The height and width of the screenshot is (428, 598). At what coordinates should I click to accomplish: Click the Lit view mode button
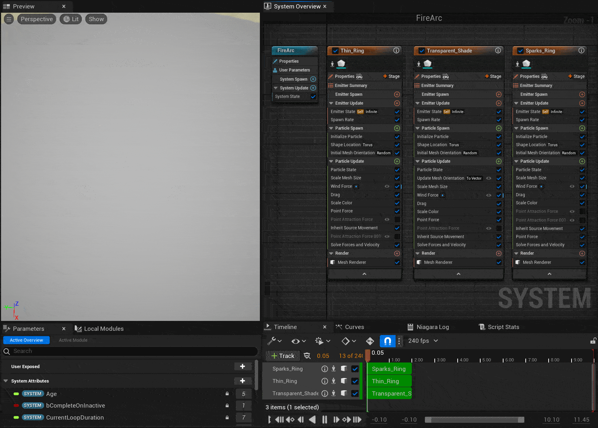point(71,19)
